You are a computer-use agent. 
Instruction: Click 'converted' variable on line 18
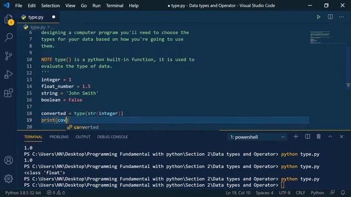coord(54,113)
